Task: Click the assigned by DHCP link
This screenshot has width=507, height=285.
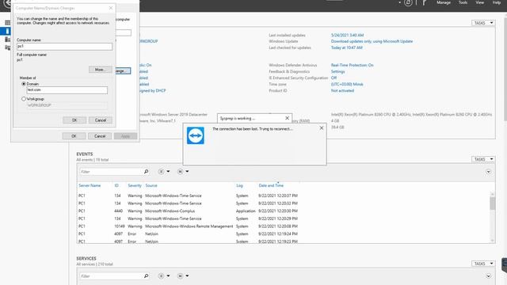Action: coord(152,91)
